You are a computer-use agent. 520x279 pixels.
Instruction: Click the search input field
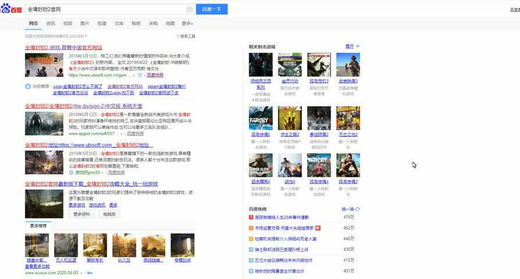(105, 9)
